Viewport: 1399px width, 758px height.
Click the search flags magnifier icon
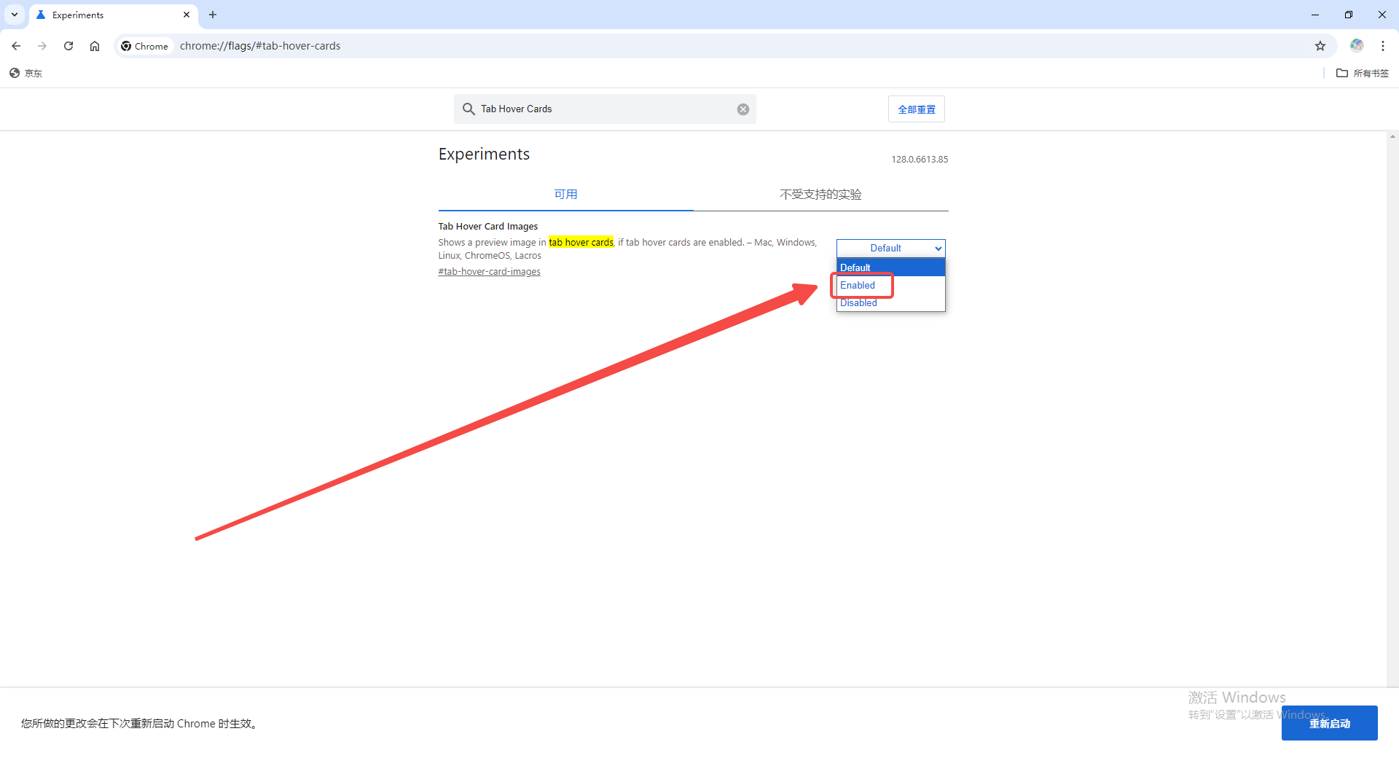pos(469,109)
